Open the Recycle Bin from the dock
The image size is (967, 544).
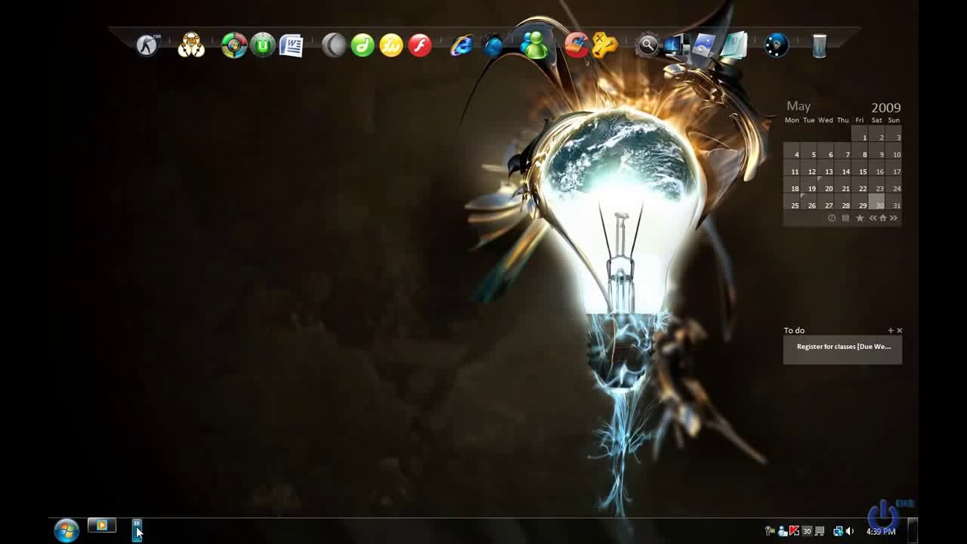pos(820,45)
